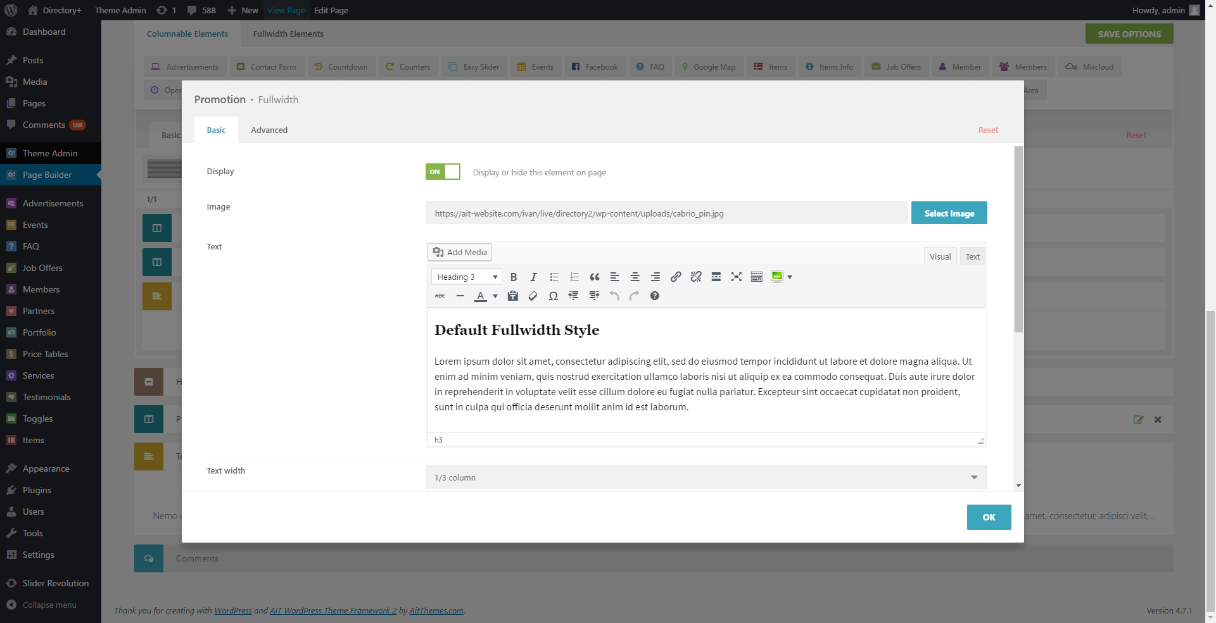1216x623 pixels.
Task: Insert horizontal line
Action: coord(460,296)
